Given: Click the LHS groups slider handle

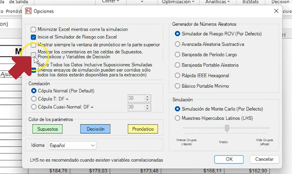Looking at the screenshot, I should tap(227, 128).
